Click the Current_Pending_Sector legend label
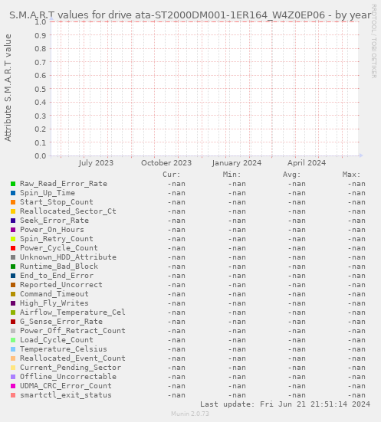The image size is (381, 422). coord(71,368)
